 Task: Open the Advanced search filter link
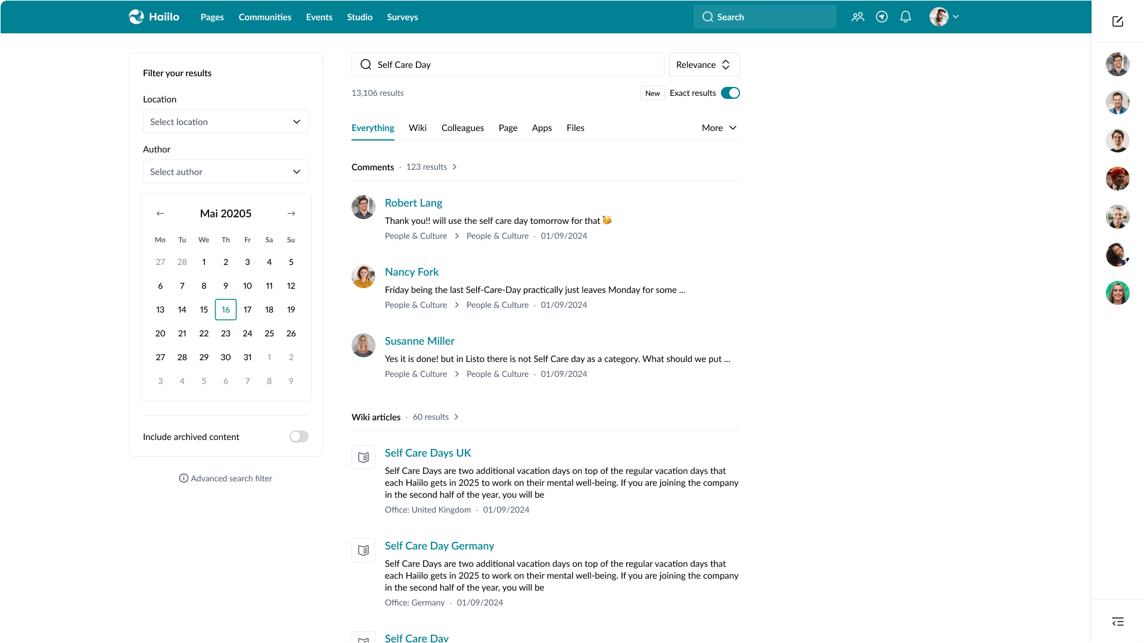coord(226,478)
